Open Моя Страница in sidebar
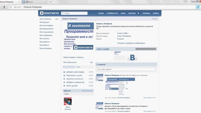 [45, 19]
